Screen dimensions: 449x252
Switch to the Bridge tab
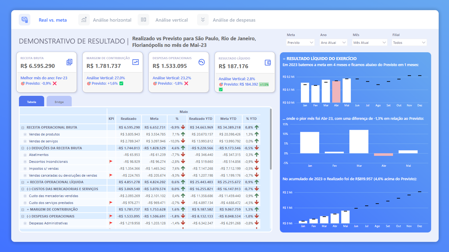59,102
